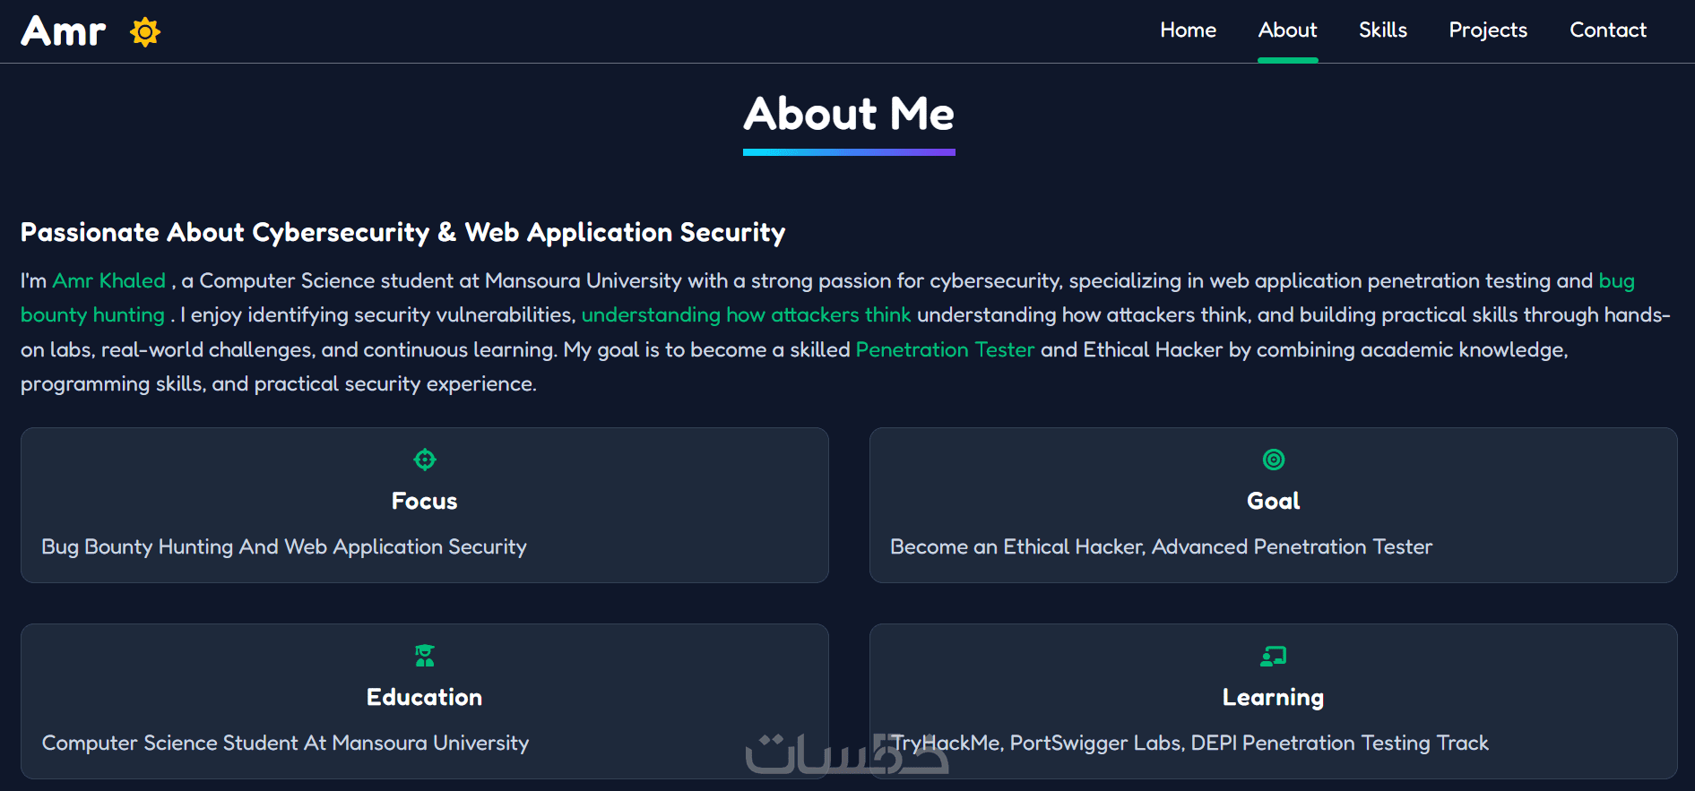Select the Focus card heading
The image size is (1695, 791).
point(425,501)
